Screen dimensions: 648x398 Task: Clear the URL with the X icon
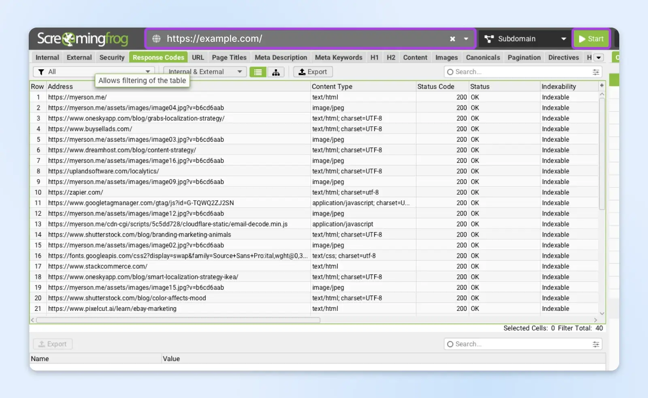pos(452,39)
